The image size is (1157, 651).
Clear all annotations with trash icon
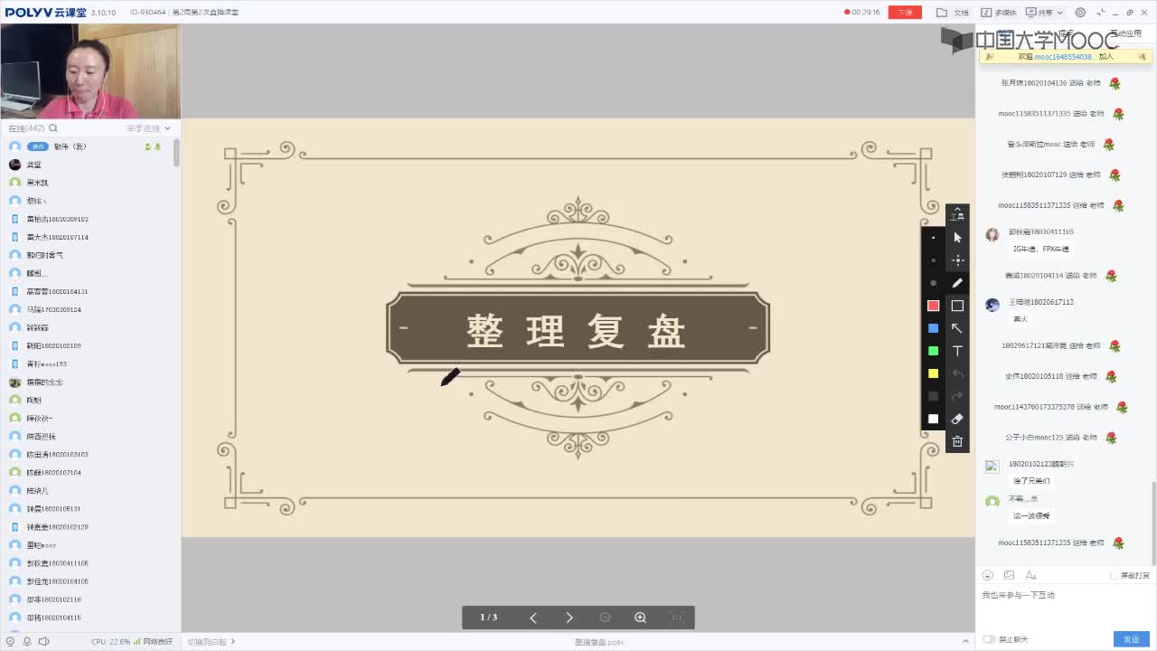pos(957,441)
